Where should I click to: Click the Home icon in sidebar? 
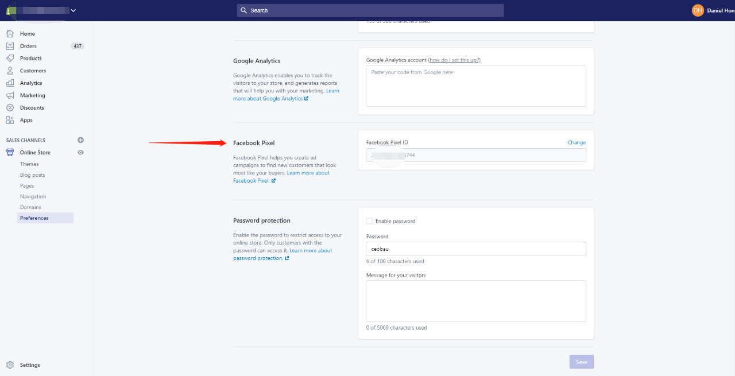pos(10,34)
